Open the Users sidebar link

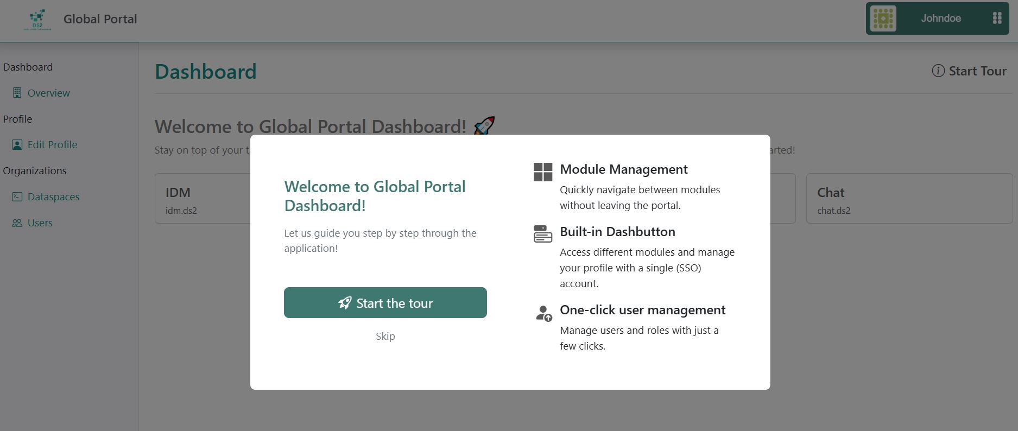40,223
